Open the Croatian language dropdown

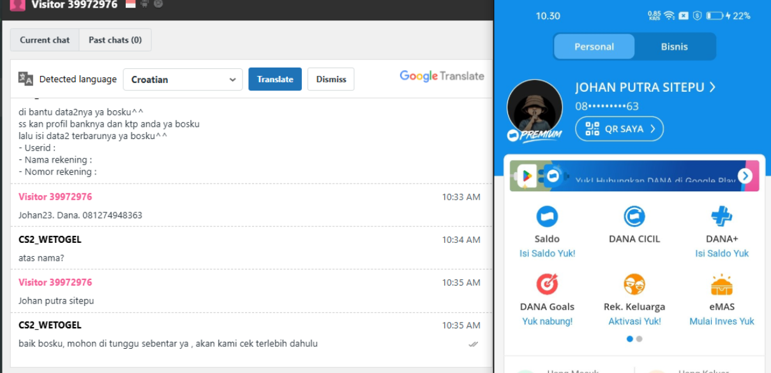coord(183,80)
